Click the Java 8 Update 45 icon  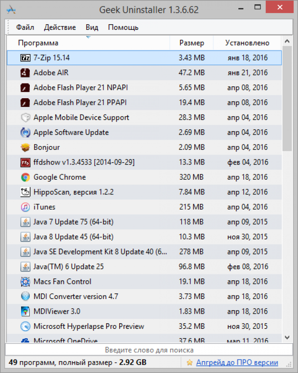click(25, 237)
